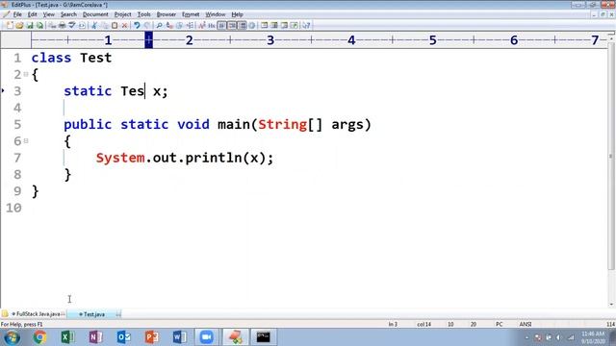Viewport: 616px width, 346px height.
Task: Open the Document menu
Action: (95, 14)
